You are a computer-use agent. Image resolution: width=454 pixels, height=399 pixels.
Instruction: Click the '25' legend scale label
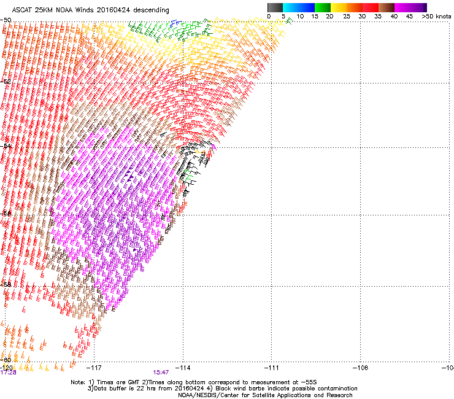(x=347, y=17)
